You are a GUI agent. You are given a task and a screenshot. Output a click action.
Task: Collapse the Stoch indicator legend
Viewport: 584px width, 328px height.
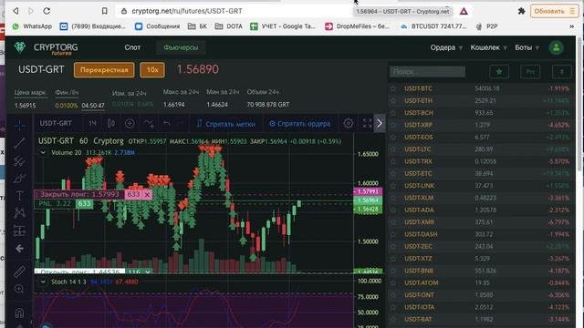coord(43,282)
